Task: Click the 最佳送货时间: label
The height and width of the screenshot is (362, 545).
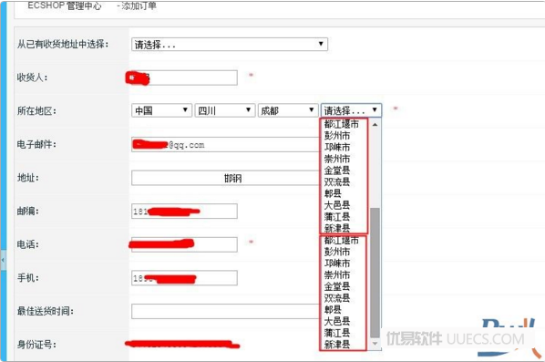Action: point(46,311)
